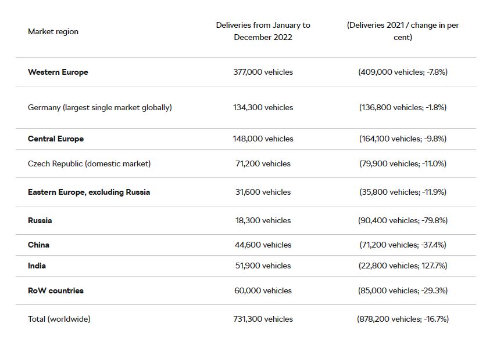Click the 164,100 vehicles; -9.8% cell
This screenshot has height=338, width=479.
tap(403, 139)
